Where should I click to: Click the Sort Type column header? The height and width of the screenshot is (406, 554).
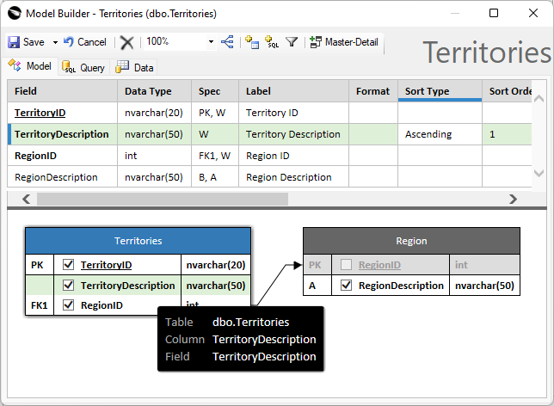point(440,91)
